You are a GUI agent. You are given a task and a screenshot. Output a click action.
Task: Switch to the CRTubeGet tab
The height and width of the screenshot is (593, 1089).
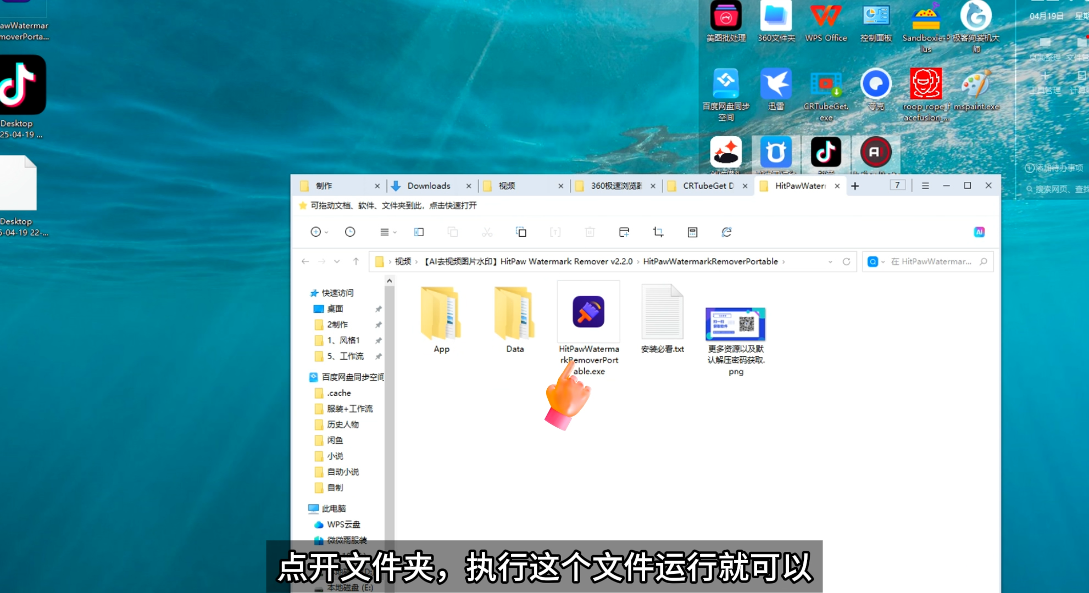[708, 186]
